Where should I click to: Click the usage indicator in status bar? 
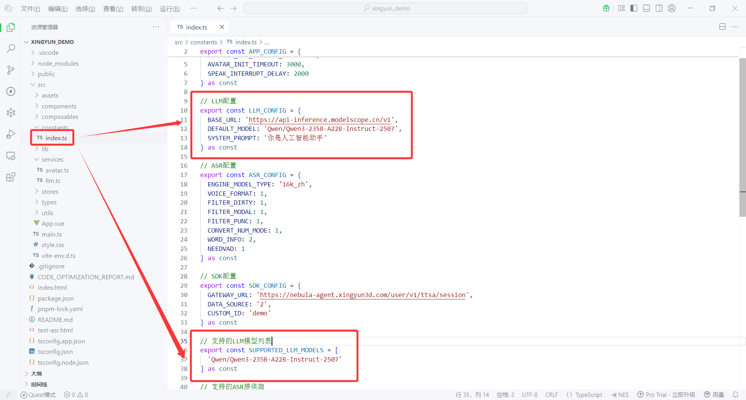tap(714, 395)
